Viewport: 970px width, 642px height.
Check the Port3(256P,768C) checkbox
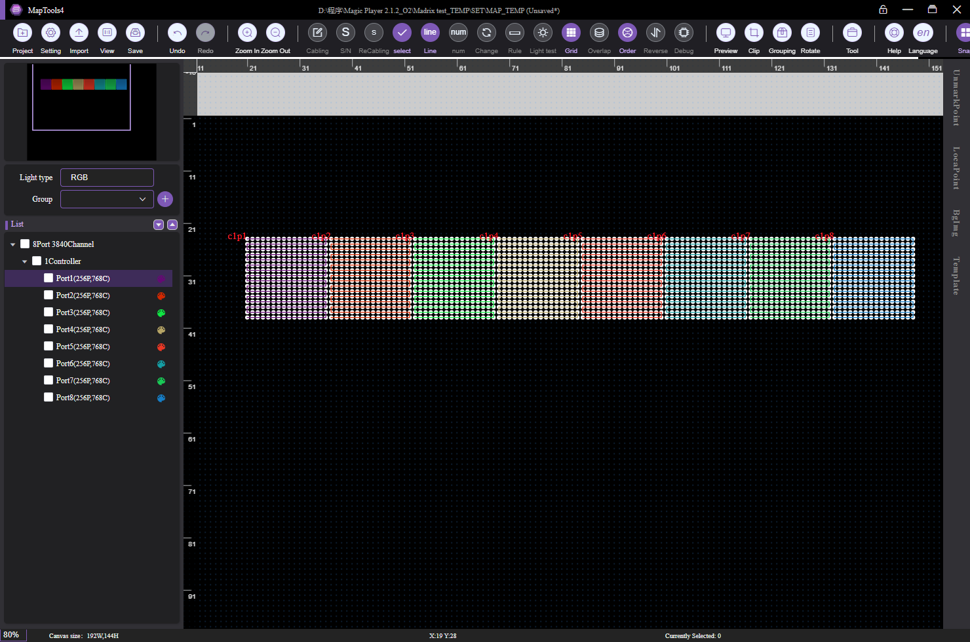click(x=48, y=312)
